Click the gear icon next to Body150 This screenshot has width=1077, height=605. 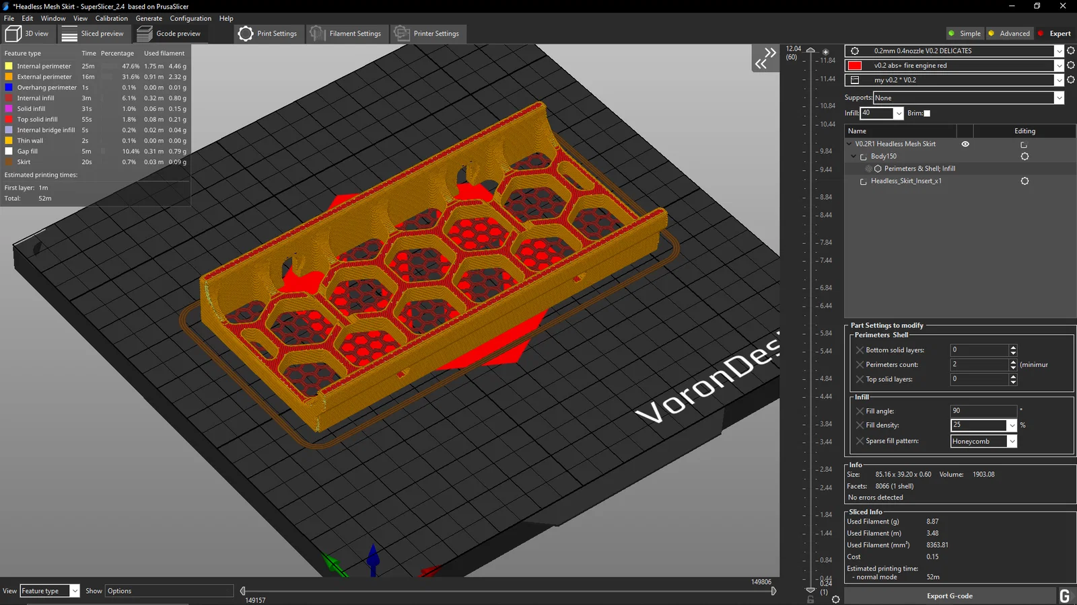click(1024, 156)
